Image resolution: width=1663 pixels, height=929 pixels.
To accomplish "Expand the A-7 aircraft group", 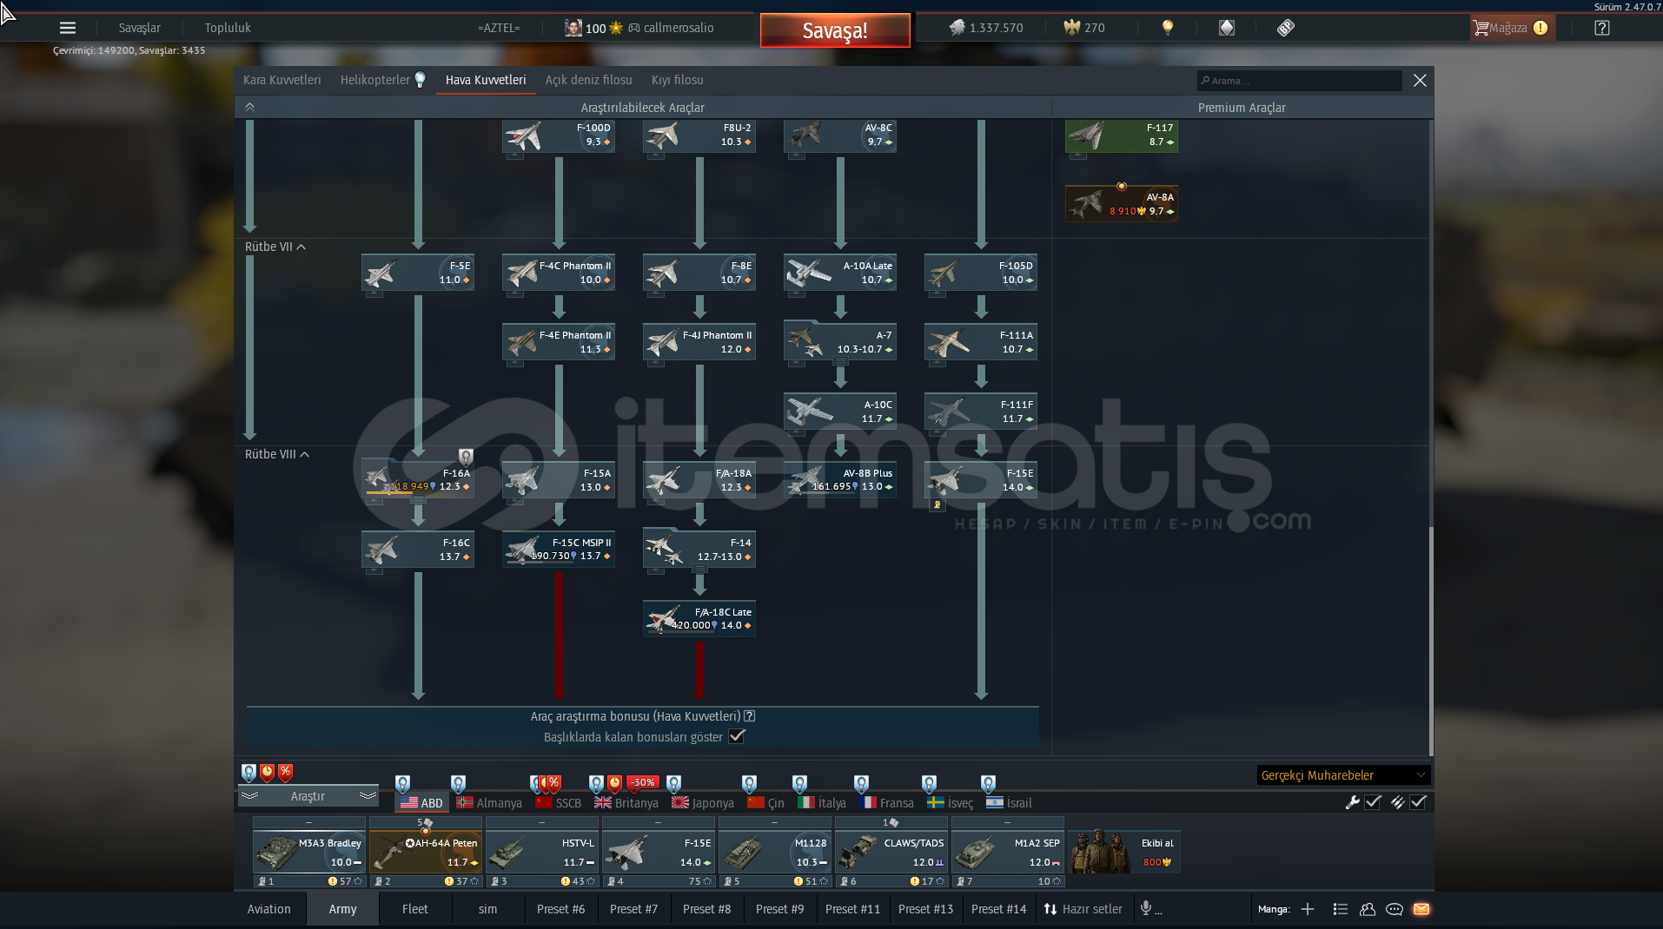I will [840, 362].
